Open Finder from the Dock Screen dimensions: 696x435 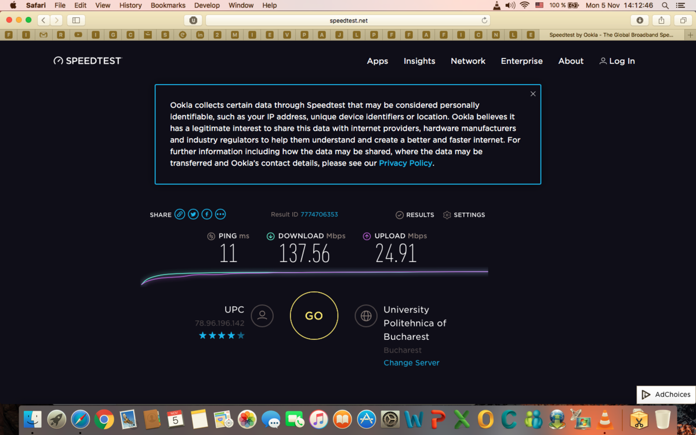(x=32, y=419)
